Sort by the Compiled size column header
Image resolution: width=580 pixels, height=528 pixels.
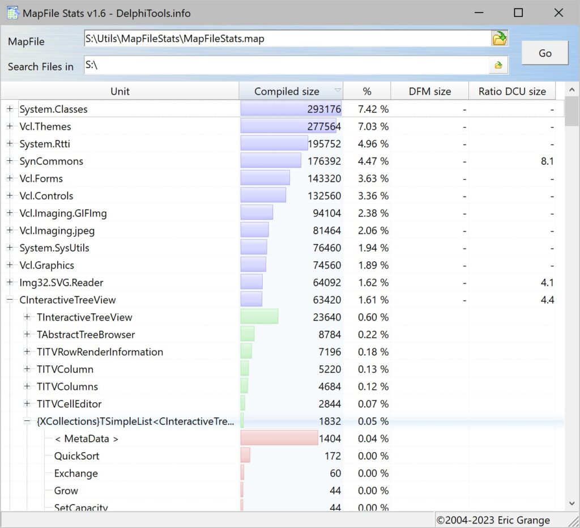coord(291,91)
